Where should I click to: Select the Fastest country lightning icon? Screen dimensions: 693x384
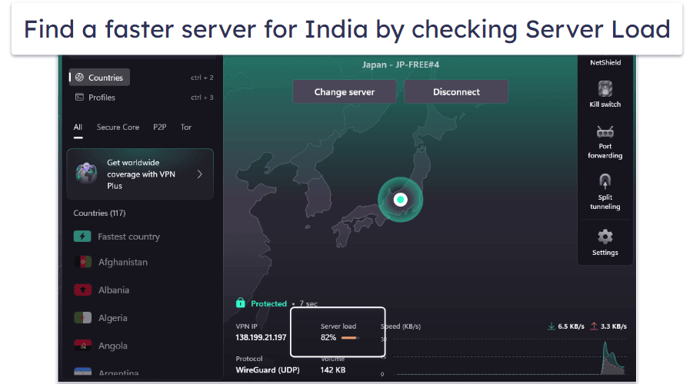(82, 237)
